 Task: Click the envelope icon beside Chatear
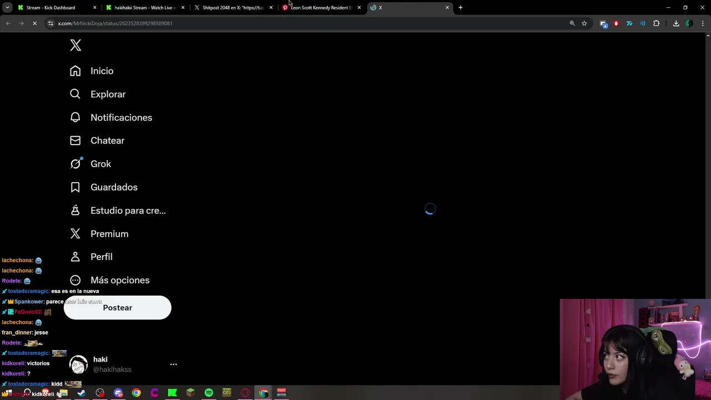[x=75, y=141]
